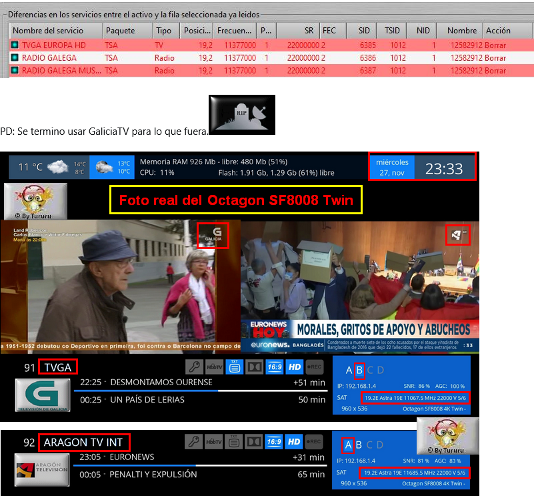
Task: Select tuner B in ARAGON TV infobar
Action: tap(359, 445)
